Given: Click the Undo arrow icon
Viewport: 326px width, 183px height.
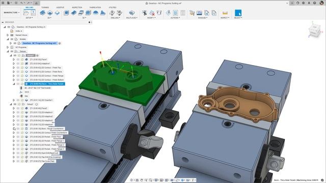Looking at the screenshot, I should click(21, 3).
